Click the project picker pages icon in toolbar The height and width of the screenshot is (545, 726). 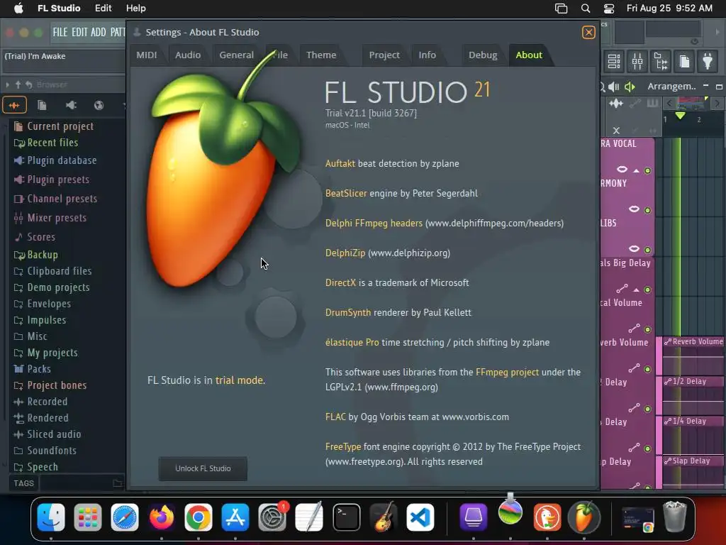[684, 61]
